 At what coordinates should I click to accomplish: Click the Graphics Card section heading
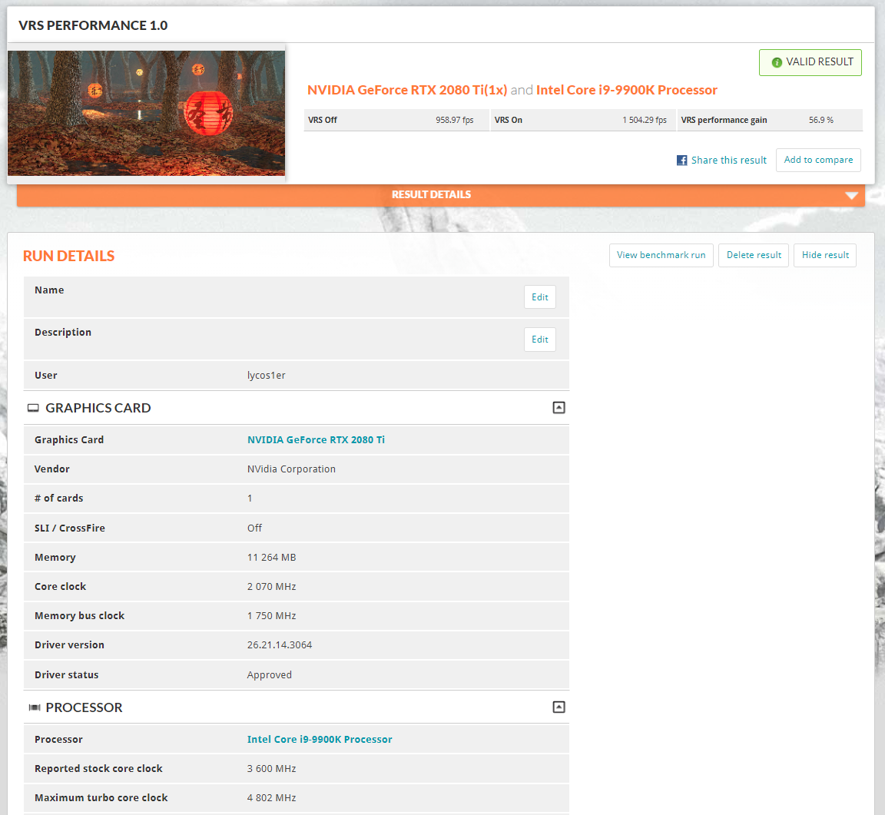pyautogui.click(x=98, y=408)
